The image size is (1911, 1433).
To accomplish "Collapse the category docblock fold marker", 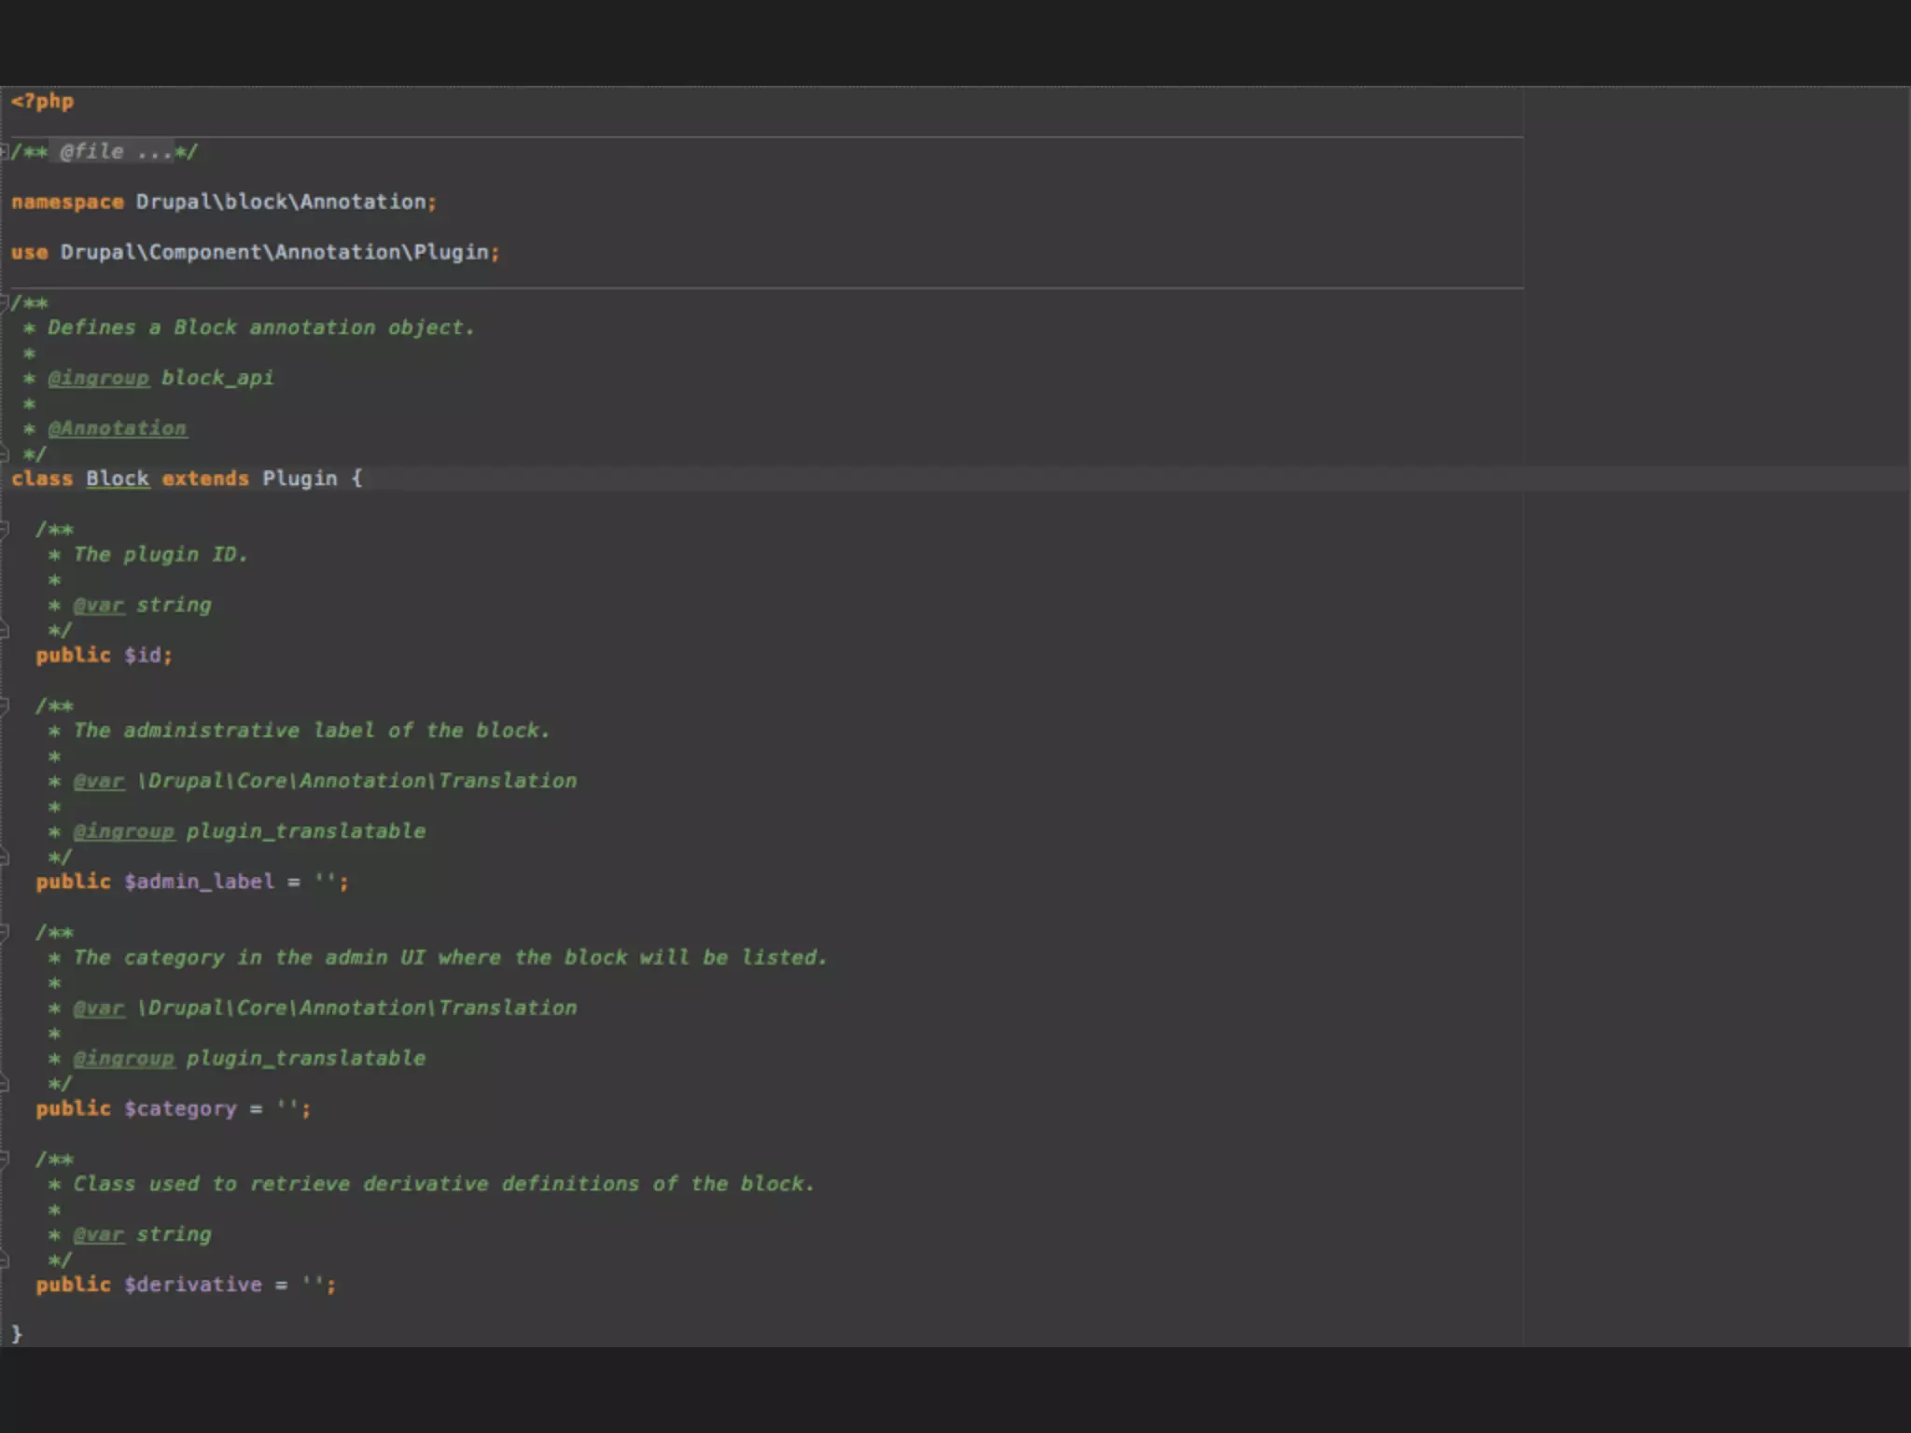I will (5, 932).
